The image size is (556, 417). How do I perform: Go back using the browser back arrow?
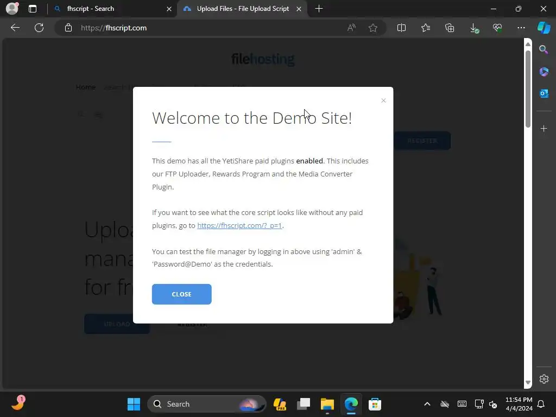[15, 28]
